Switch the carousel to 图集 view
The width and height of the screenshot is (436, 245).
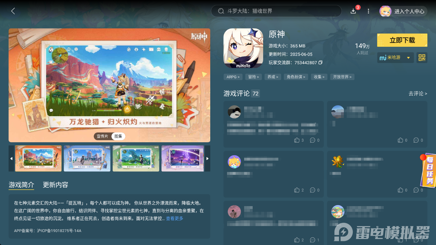click(118, 136)
